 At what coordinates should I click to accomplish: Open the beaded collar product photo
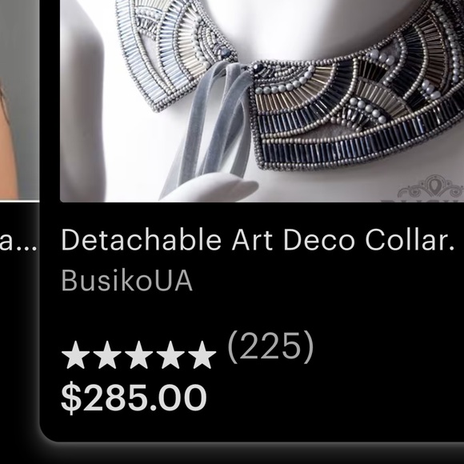262,101
